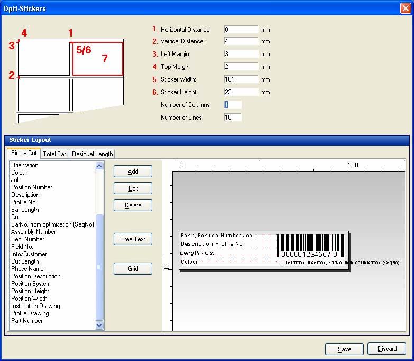Save the sticker settings
Image resolution: width=414 pixels, height=361 pixels.
344,349
